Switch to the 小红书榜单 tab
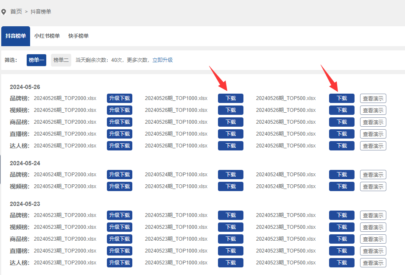This screenshot has height=275, width=405. [x=47, y=36]
